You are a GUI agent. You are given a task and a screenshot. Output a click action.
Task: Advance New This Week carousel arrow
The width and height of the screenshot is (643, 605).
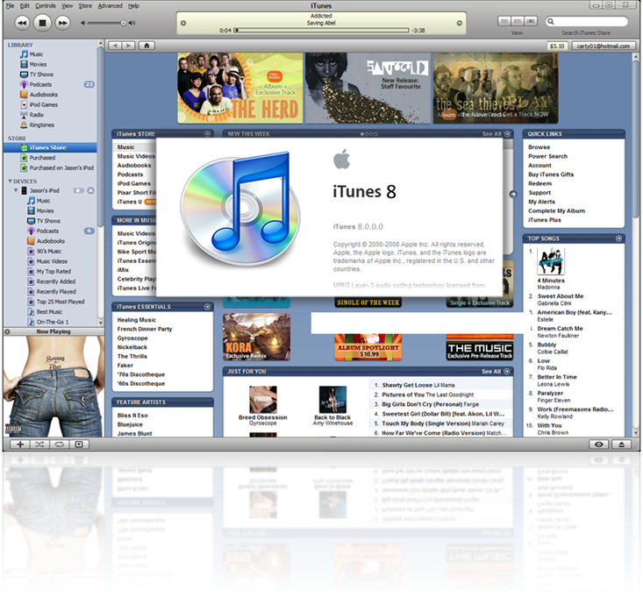pyautogui.click(x=513, y=194)
